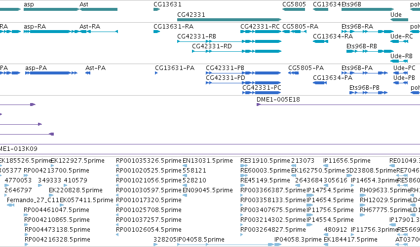Select the asp-PA protein feature
This screenshot has height=247, width=420.
pyautogui.click(x=51, y=73)
